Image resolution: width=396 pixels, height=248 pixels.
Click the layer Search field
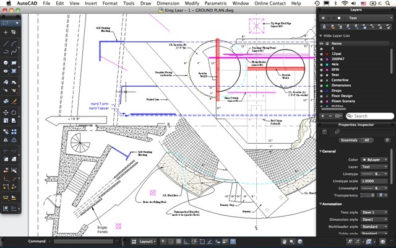tap(369, 116)
